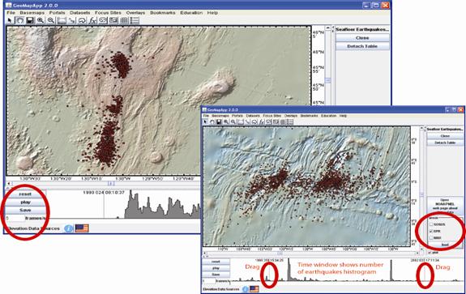
Task: Click the US flag icon in front window status bar
Action: [254, 289]
